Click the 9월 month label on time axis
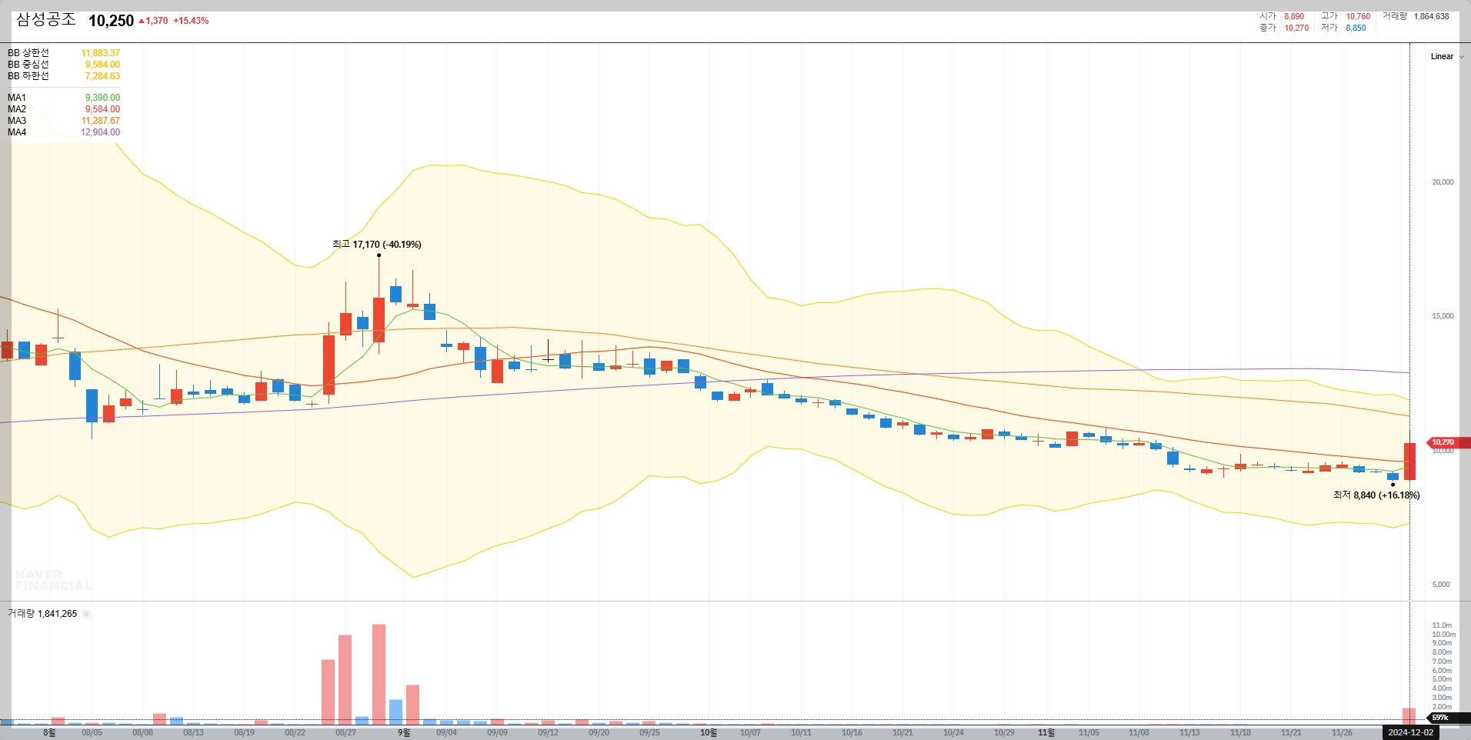Screen dimensions: 1471x740 404,733
